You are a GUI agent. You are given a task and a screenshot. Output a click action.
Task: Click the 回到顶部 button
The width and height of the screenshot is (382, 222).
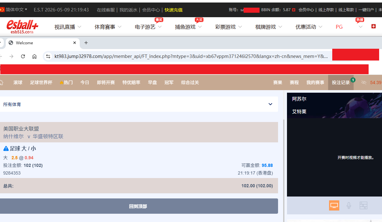point(139,206)
